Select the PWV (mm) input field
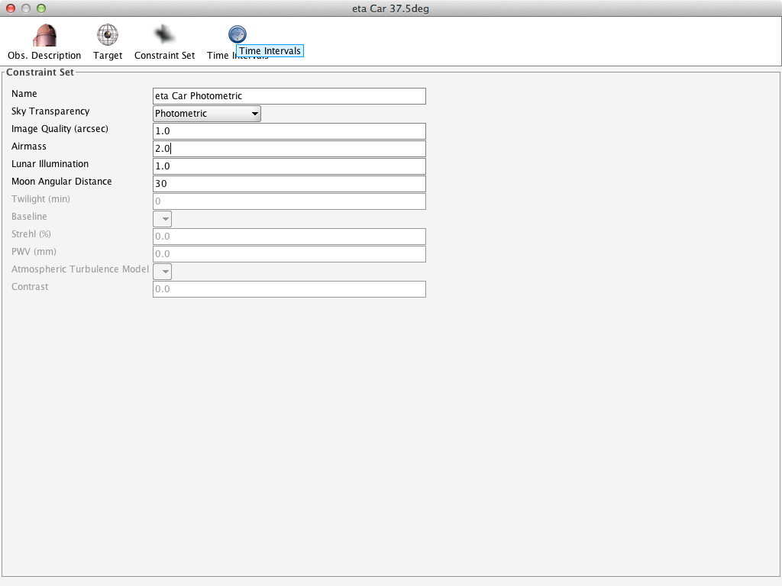The height and width of the screenshot is (586, 782). [x=289, y=254]
